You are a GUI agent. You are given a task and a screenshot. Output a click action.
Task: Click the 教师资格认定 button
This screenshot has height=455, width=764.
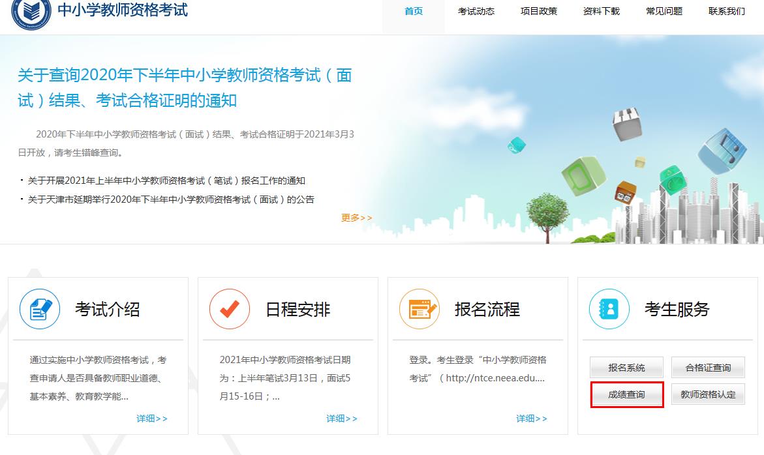pyautogui.click(x=708, y=394)
